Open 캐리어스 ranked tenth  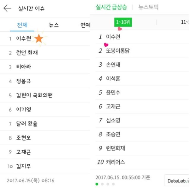pos(115,162)
